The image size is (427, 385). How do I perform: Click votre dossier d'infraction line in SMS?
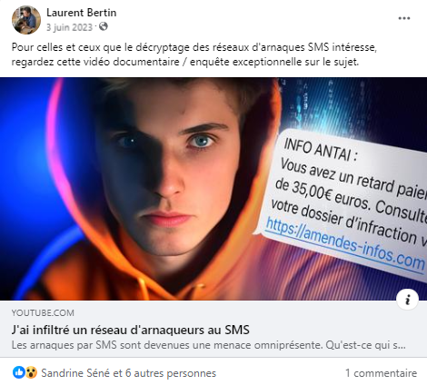(348, 221)
